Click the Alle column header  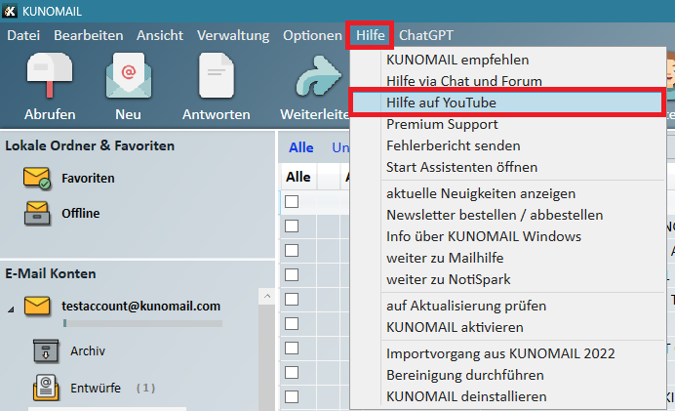[298, 177]
